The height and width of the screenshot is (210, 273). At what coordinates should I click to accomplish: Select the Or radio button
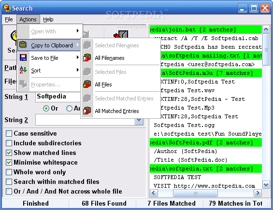46,109
